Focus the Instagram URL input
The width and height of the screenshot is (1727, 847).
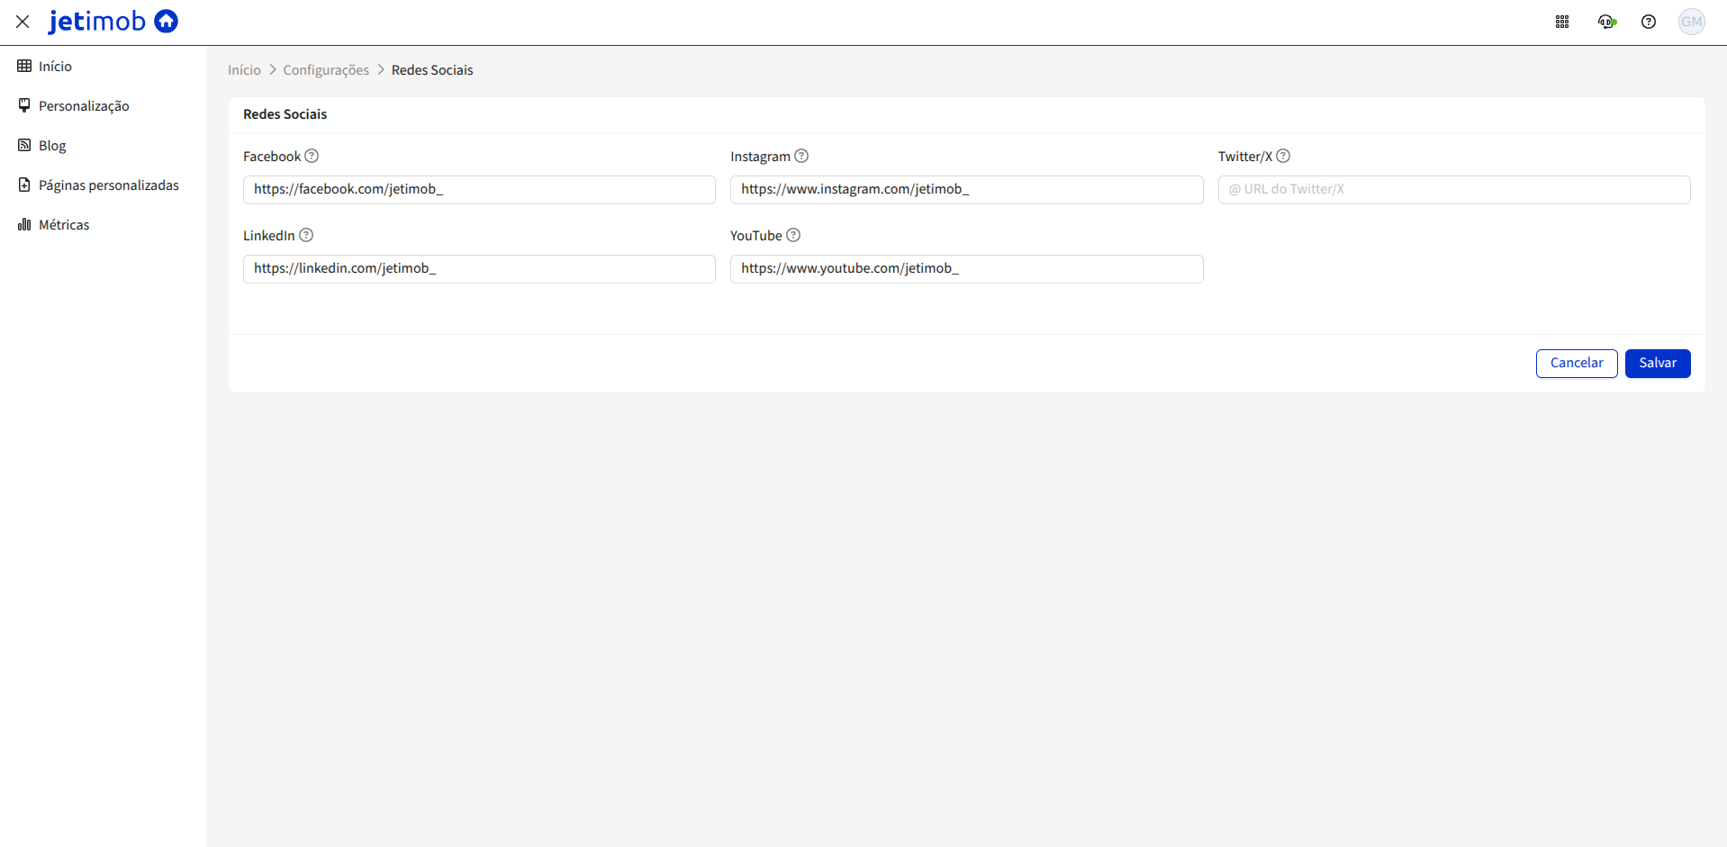(966, 190)
